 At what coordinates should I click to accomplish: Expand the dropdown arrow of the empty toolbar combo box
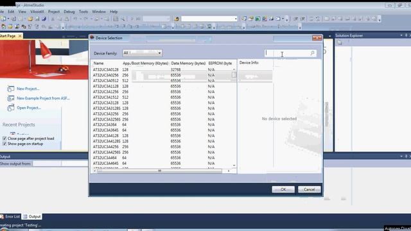click(x=236, y=19)
